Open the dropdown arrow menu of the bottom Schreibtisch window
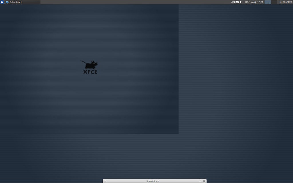This screenshot has width=293, height=183. [105, 181]
